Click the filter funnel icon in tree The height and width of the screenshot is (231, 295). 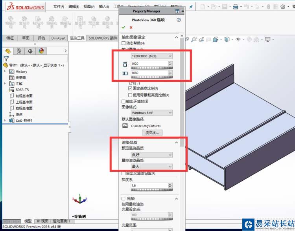tap(6, 59)
